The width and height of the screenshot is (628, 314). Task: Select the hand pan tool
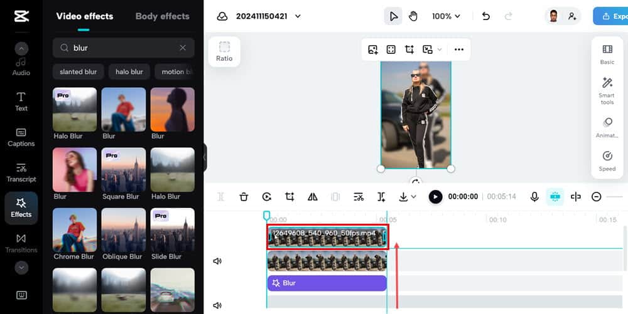tap(413, 16)
